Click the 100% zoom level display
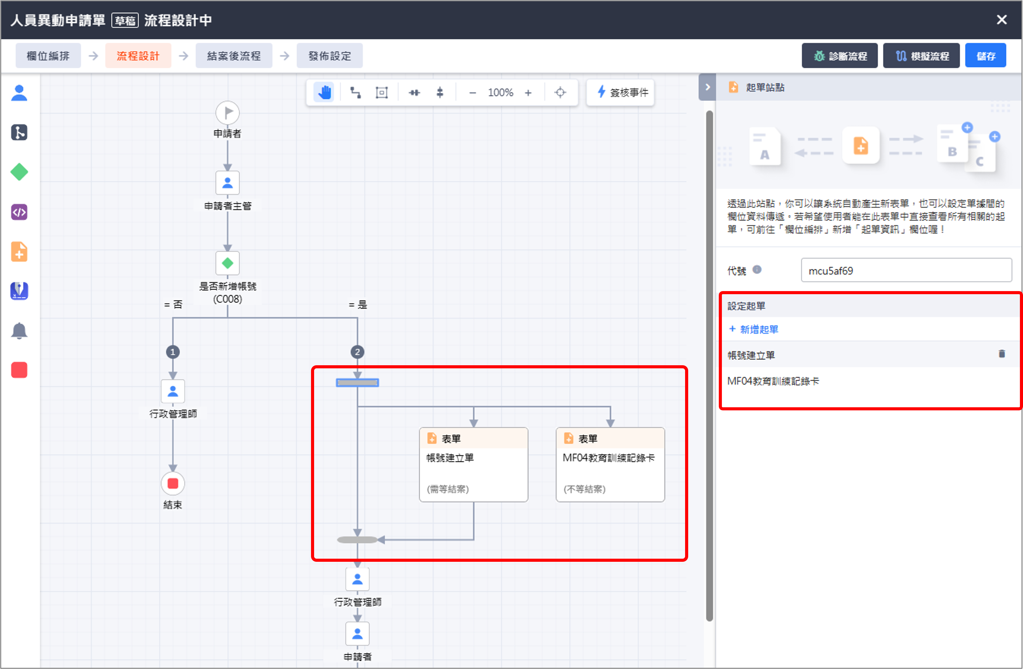1023x669 pixels. point(500,92)
